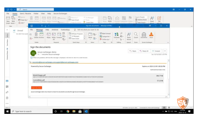Screen dimensions: 199x126
Task: Go to previous item using the up arrow
Action: [x=42, y=26]
